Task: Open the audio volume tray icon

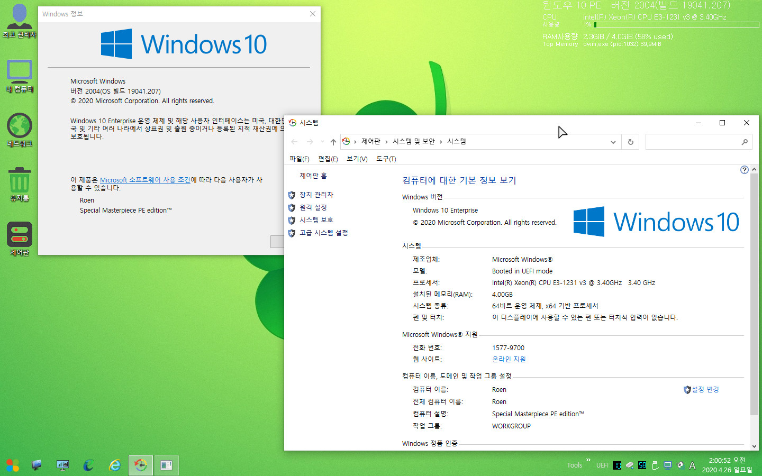Action: 680,465
